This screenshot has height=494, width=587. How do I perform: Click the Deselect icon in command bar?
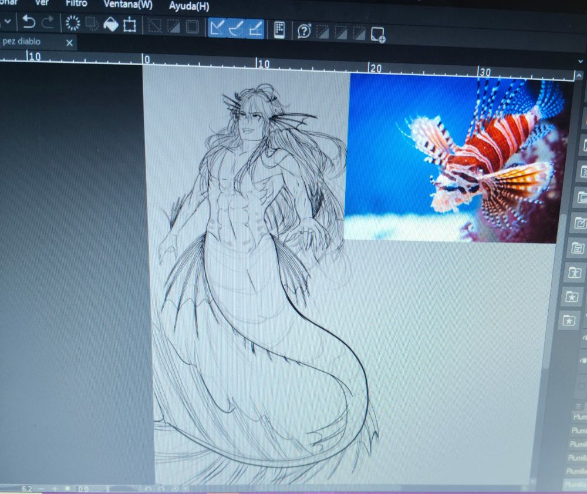[154, 26]
